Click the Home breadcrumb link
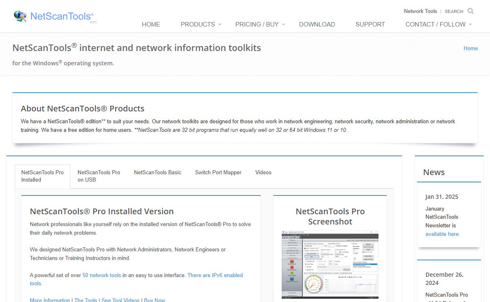490x302 pixels. (470, 48)
